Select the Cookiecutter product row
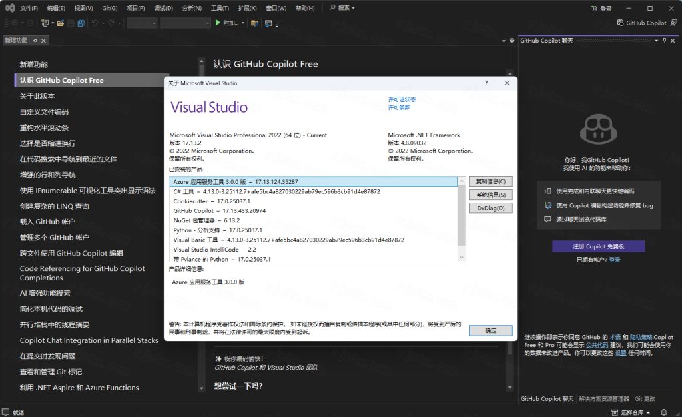This screenshot has height=417, width=682. point(313,201)
